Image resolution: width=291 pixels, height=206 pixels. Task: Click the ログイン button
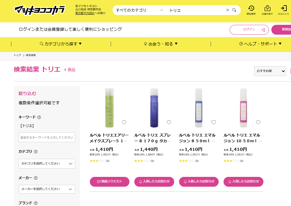point(249,30)
